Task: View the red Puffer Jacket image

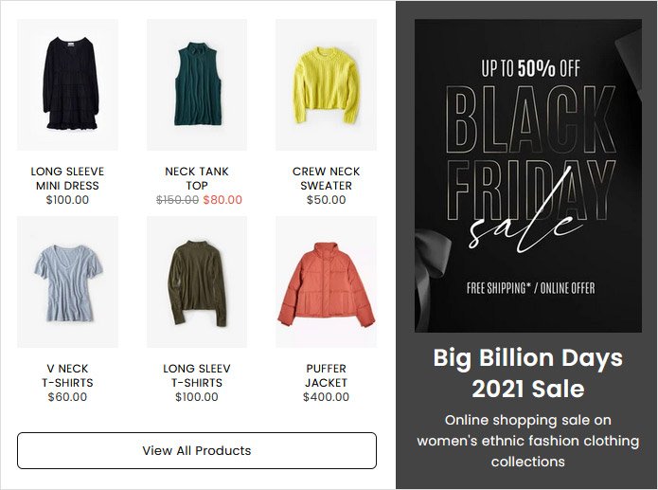Action: tap(326, 282)
